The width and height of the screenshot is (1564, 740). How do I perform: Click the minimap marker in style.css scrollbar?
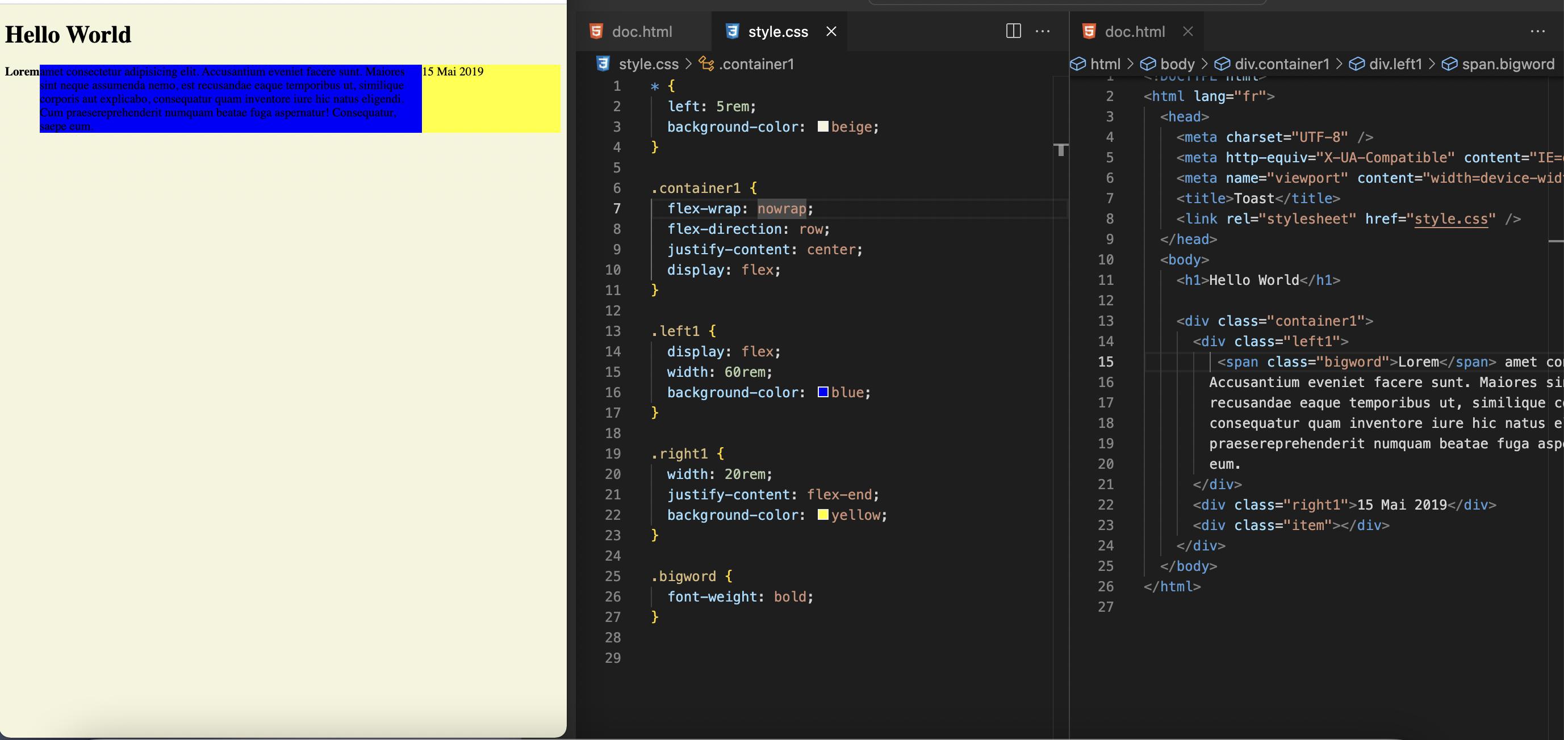pyautogui.click(x=1061, y=149)
